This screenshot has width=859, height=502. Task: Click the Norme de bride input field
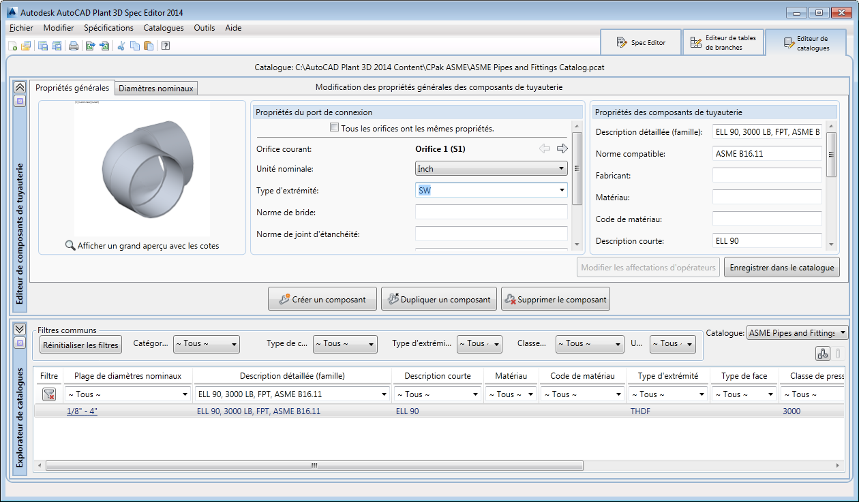click(492, 212)
